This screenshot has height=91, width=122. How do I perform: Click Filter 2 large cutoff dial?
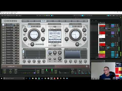[x=75, y=35]
